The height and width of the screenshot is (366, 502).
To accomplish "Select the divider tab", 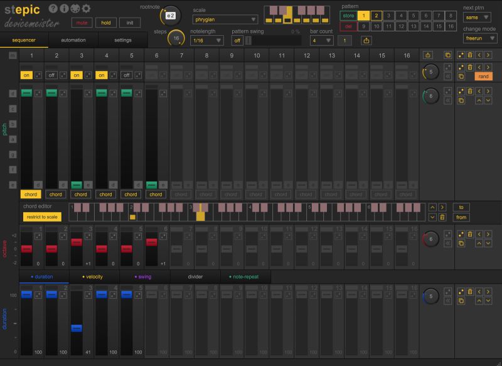I will pos(195,277).
